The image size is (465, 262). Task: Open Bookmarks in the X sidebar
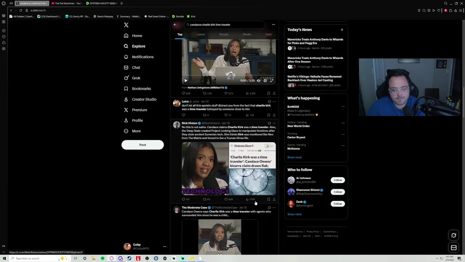pos(137,88)
